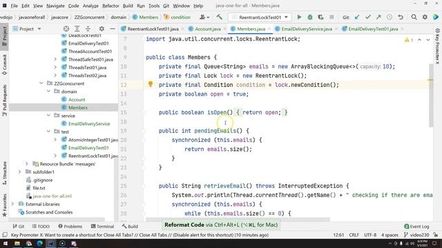Rollback changes undo arrow icon
The height and width of the screenshot is (248, 442).
click(x=401, y=17)
